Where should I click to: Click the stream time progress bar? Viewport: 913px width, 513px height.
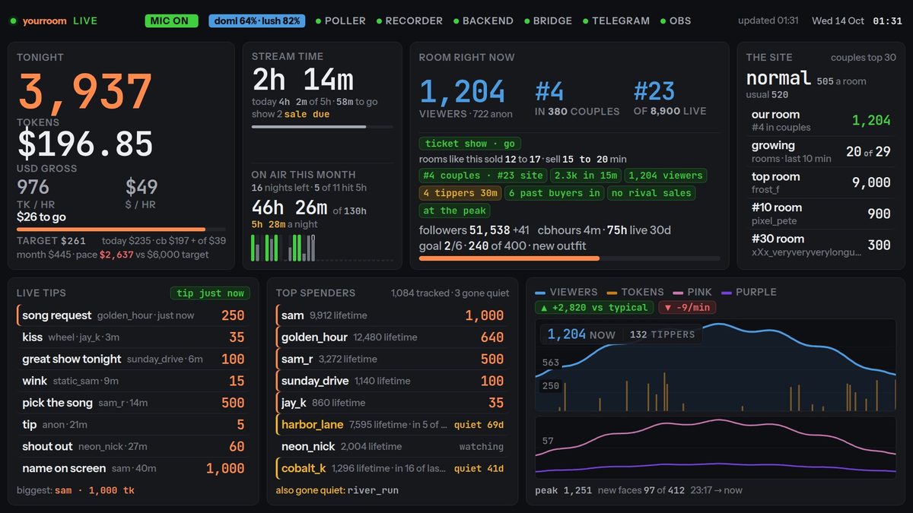[323, 126]
